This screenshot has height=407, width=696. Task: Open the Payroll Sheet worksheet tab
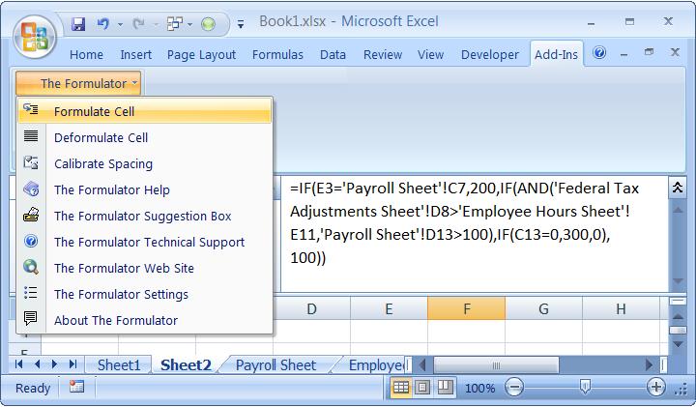click(276, 365)
